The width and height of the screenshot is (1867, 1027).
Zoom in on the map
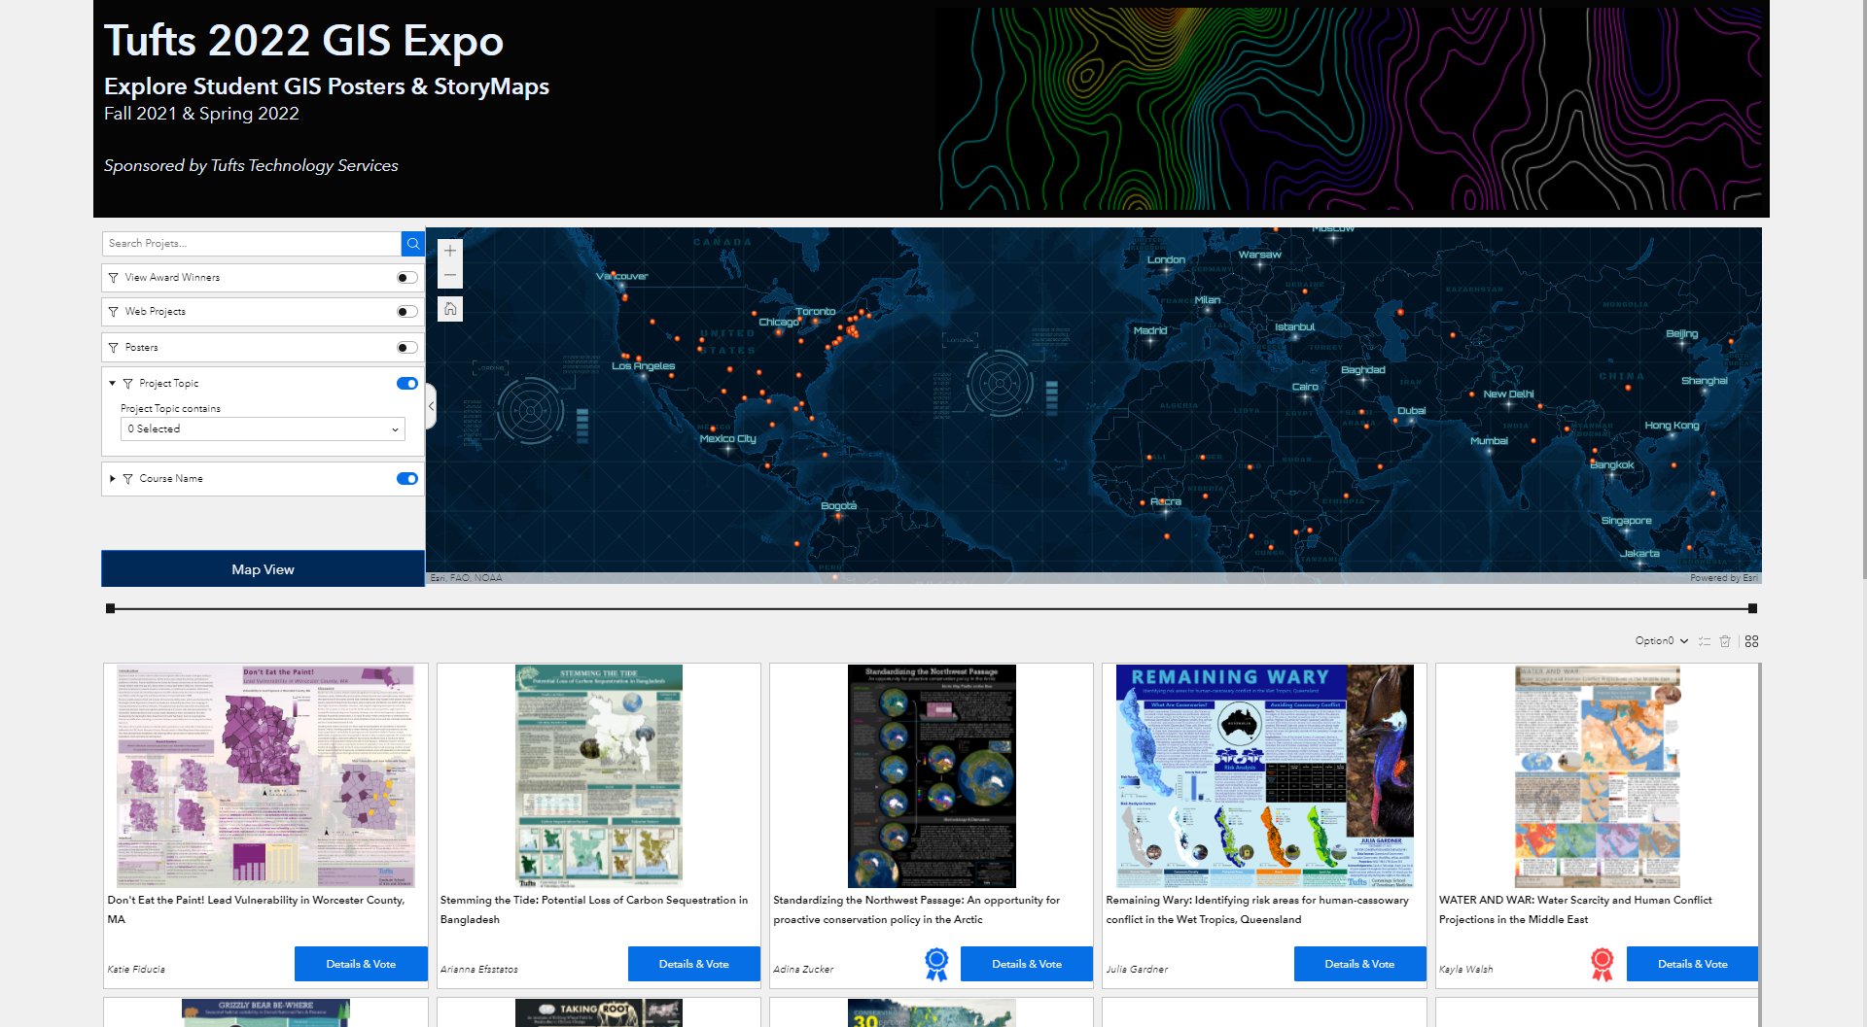pos(450,252)
